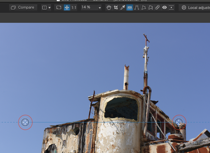
Task: Open the zoom percentage dropdown arrow
Action: coord(100,8)
